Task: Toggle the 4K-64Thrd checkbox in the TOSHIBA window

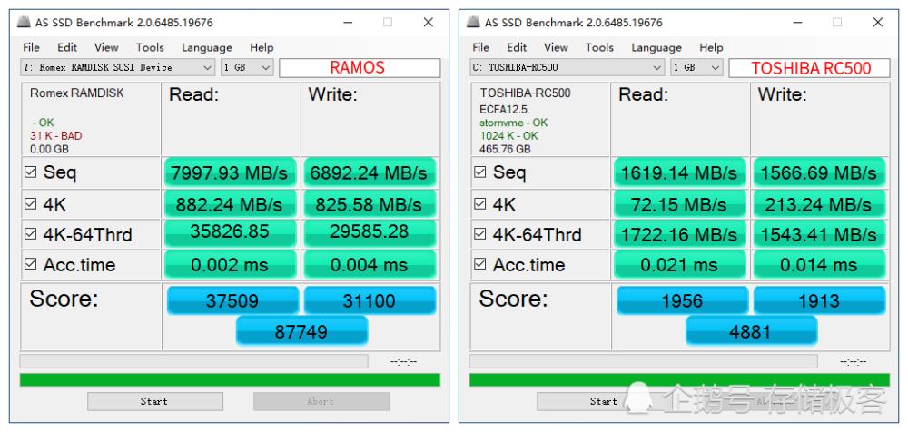Action: pyautogui.click(x=480, y=234)
